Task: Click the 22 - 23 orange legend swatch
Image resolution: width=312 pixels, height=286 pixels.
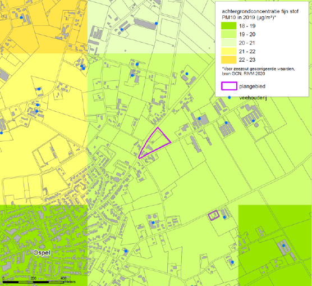Action: (x=228, y=60)
